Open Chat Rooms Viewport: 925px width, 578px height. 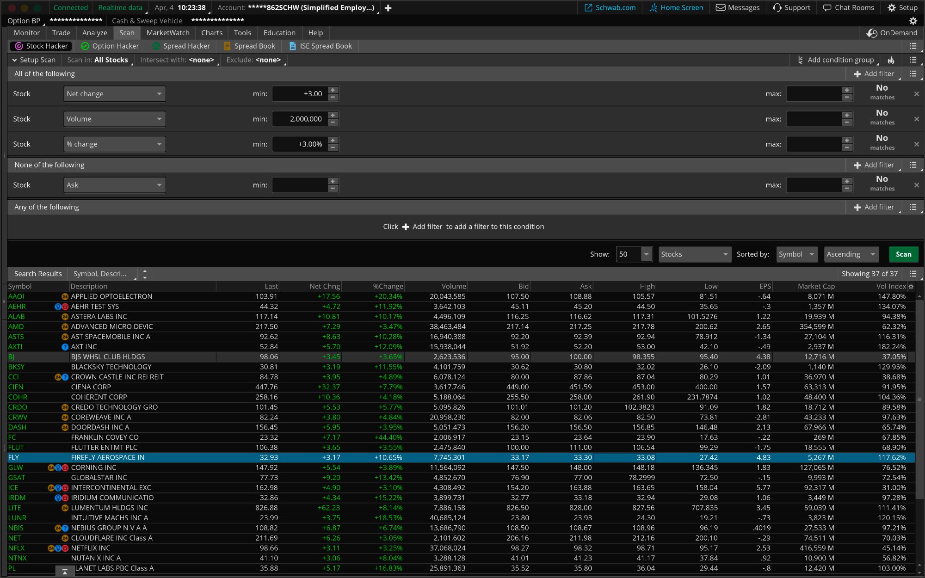[848, 7]
